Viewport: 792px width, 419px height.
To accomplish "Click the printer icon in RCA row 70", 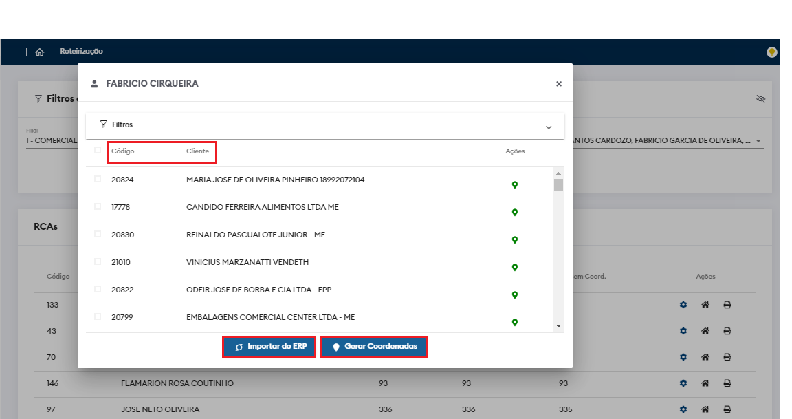I will [727, 357].
